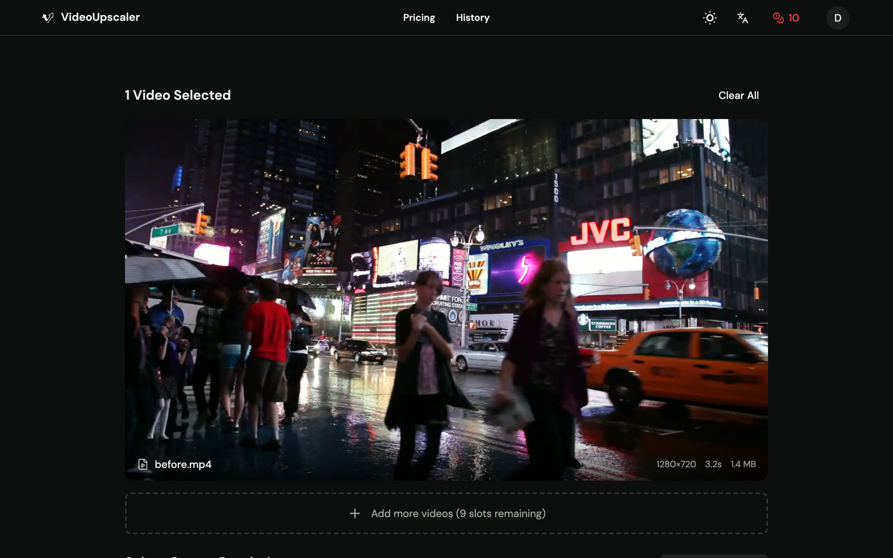The image size is (893, 558).
Task: Toggle the light/dark theme sun icon
Action: click(x=710, y=18)
